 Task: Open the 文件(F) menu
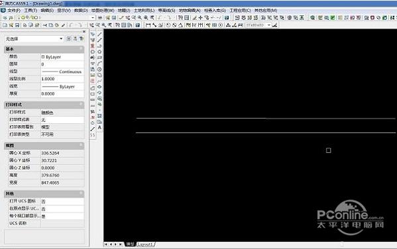click(14, 11)
